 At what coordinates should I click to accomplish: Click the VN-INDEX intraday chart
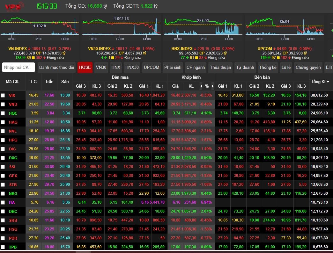[40, 27]
